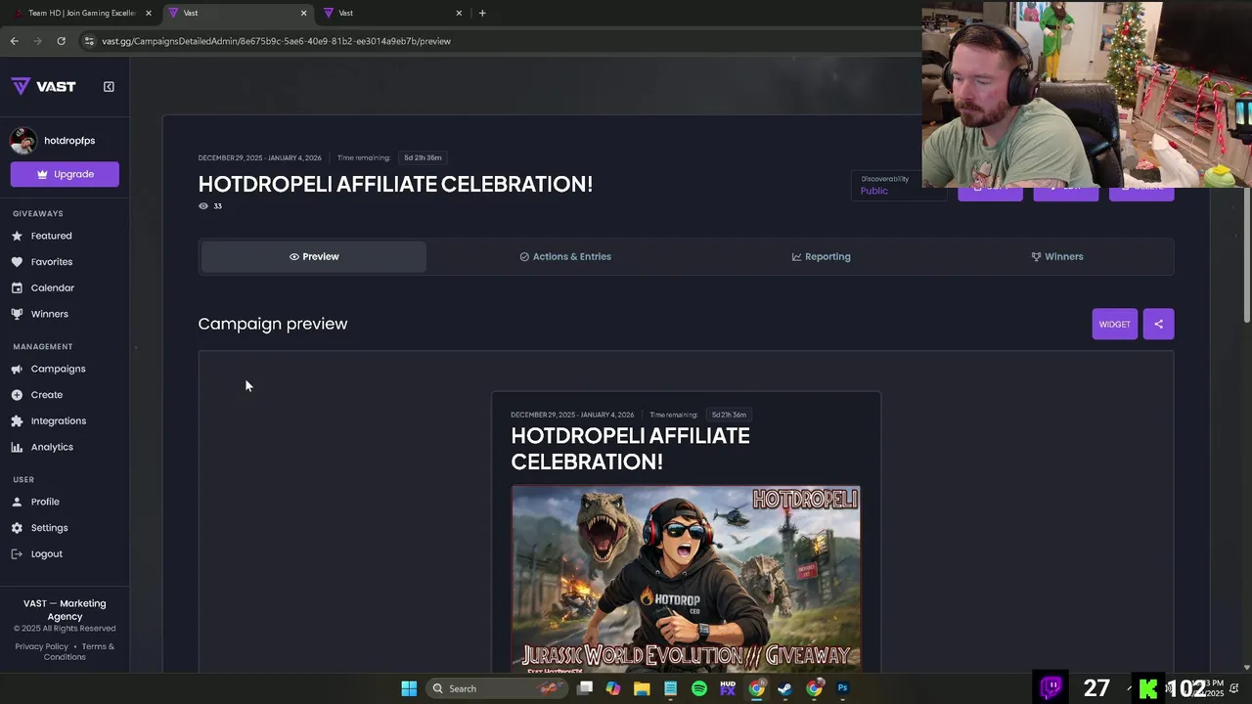Open Analytics page

tap(42, 447)
